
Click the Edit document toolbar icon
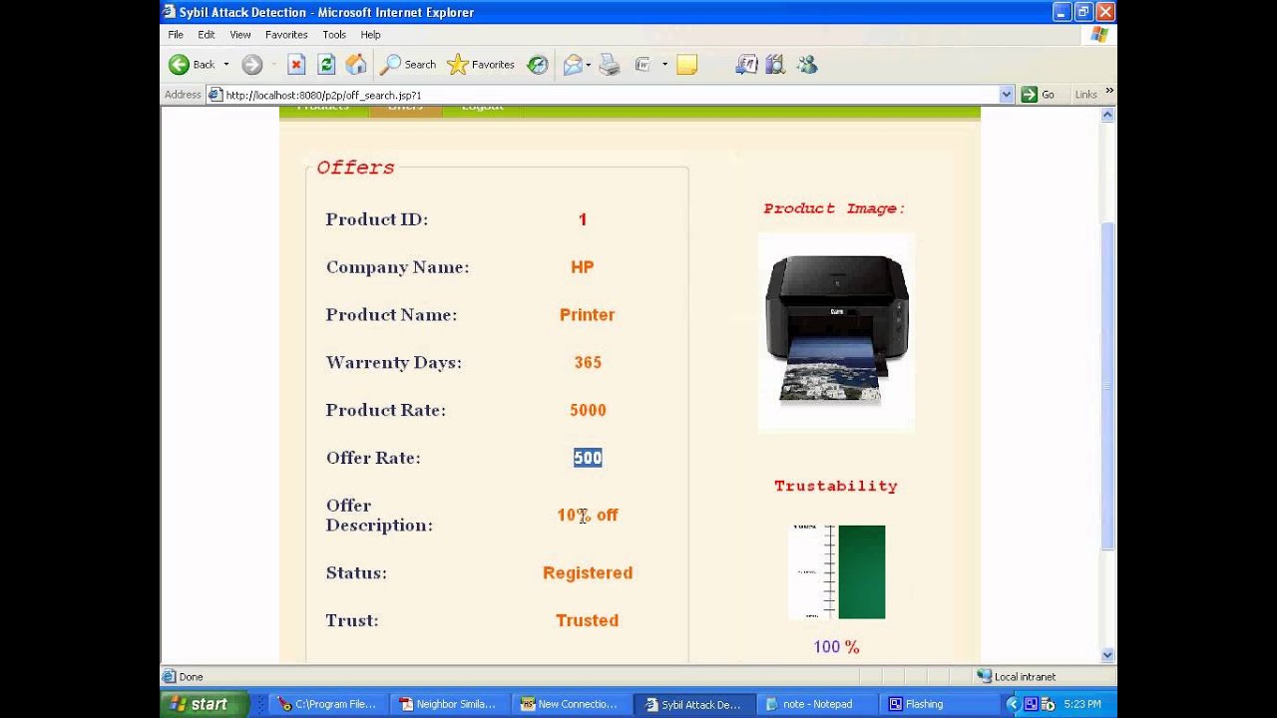pyautogui.click(x=642, y=65)
